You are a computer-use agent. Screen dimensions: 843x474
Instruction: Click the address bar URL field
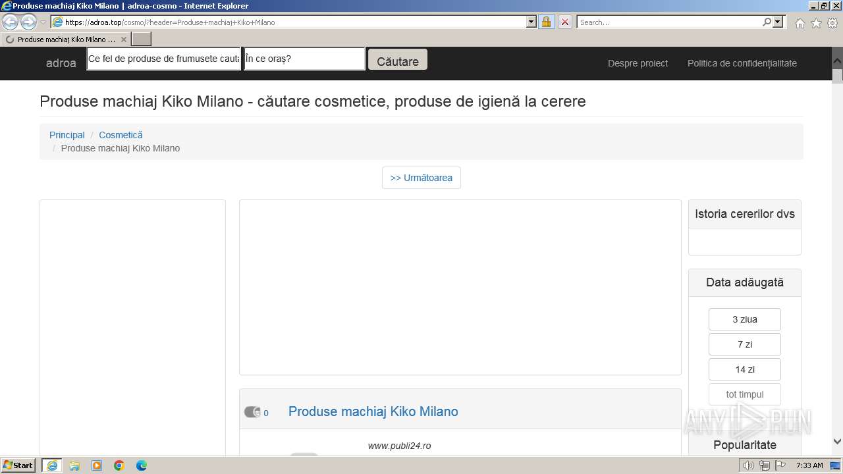pos(295,22)
